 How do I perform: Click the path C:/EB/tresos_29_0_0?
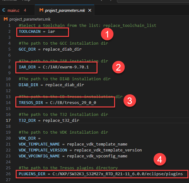(x=73, y=103)
